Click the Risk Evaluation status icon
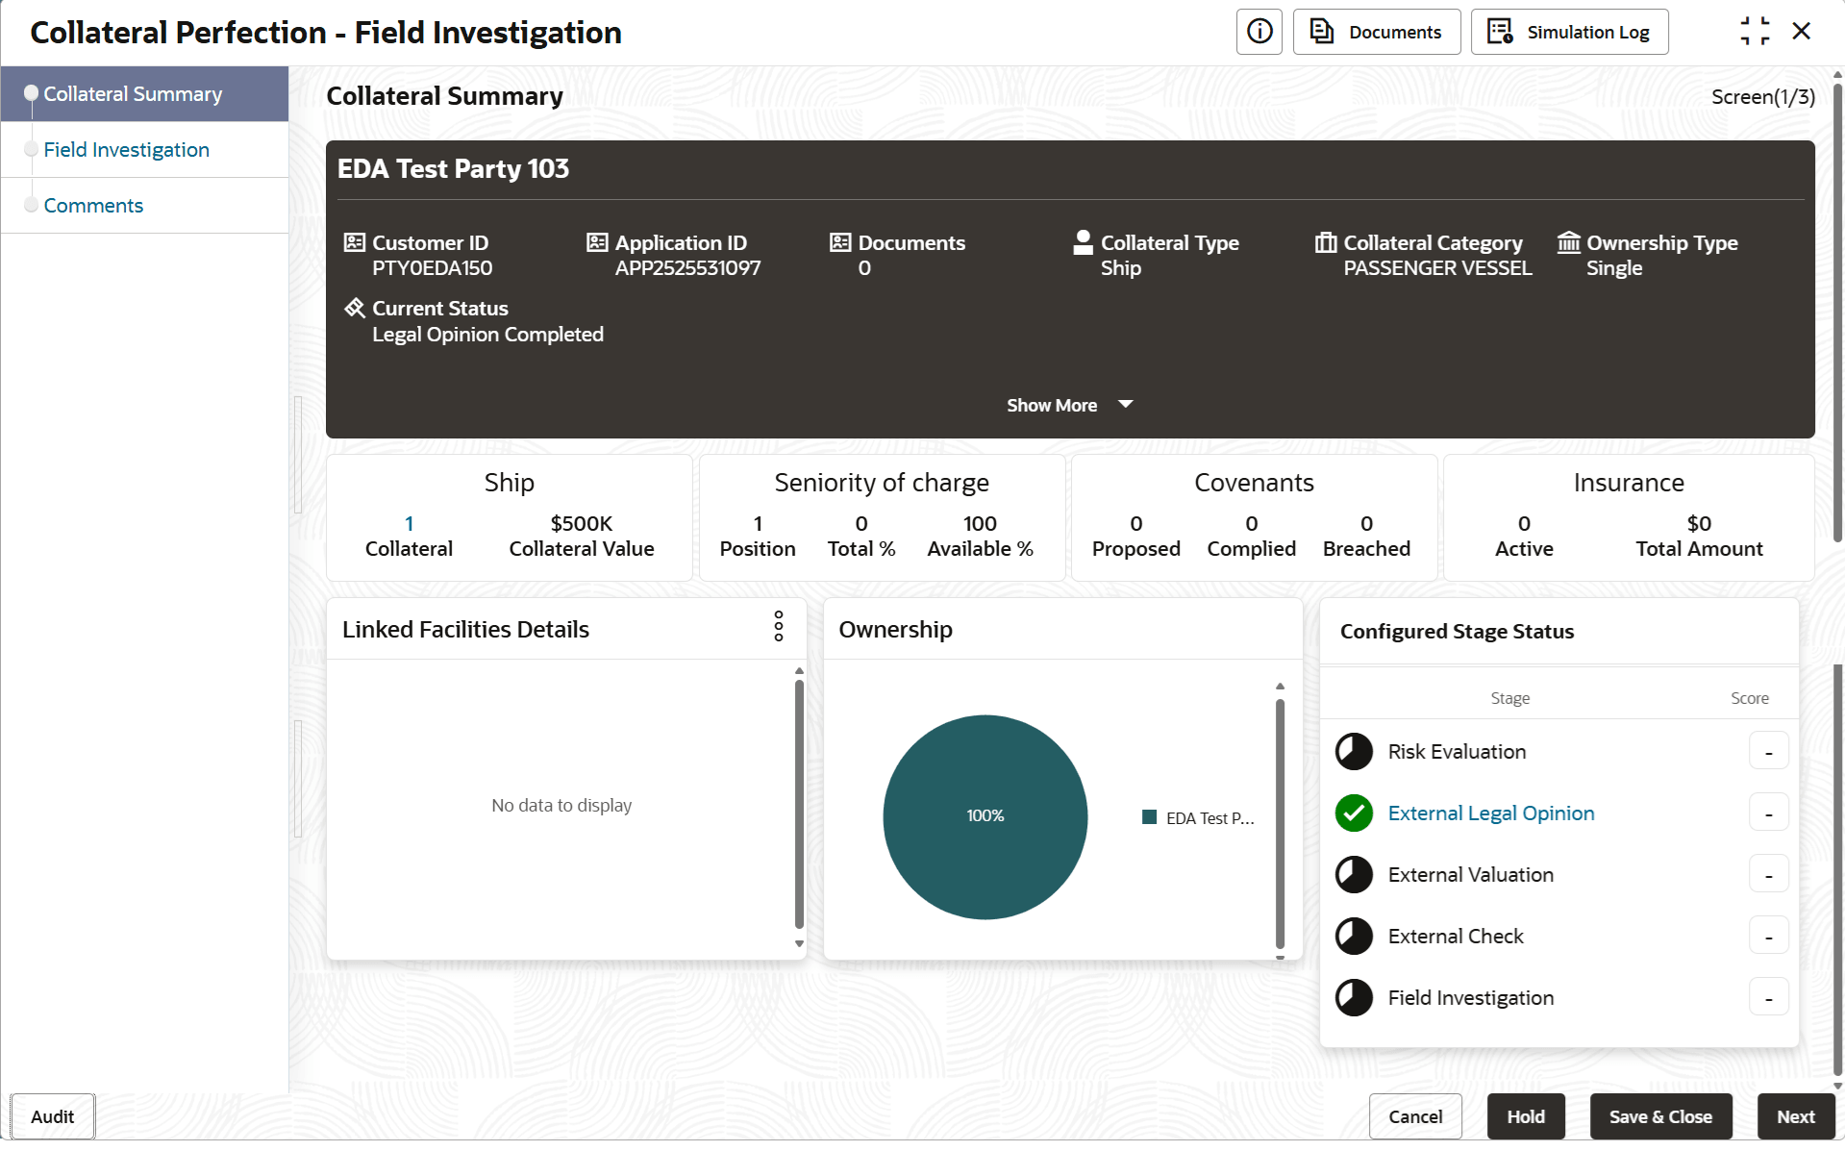This screenshot has height=1176, width=1845. [x=1354, y=752]
